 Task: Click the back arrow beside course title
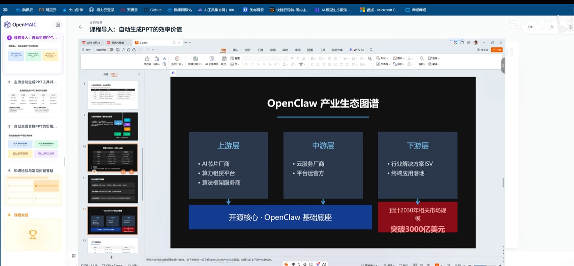pos(80,27)
